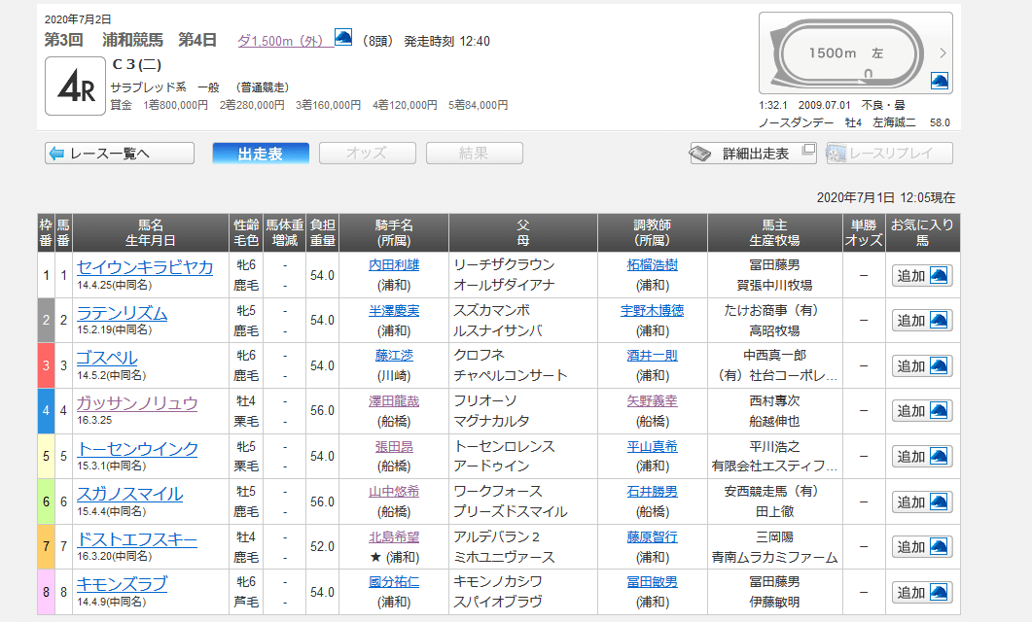Click the horse icon on the 1500m course diagram
This screenshot has height=622, width=1032.
pos(938,83)
